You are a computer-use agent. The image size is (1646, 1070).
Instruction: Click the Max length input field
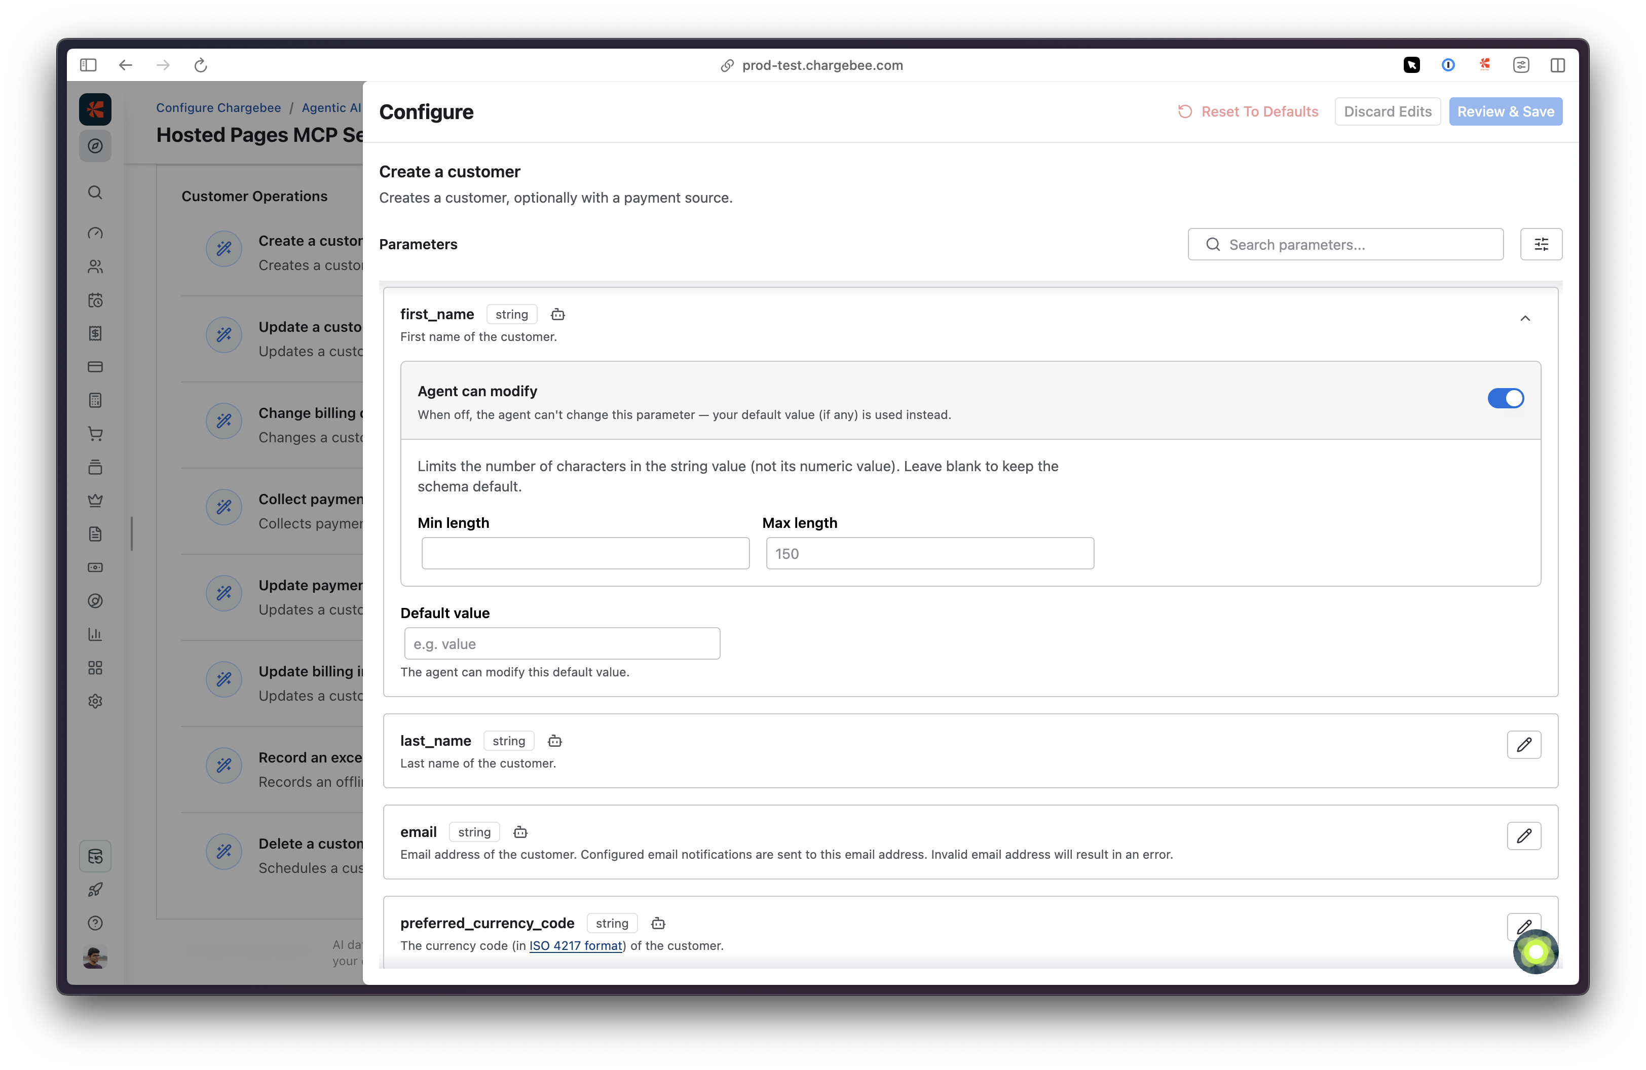coord(929,553)
